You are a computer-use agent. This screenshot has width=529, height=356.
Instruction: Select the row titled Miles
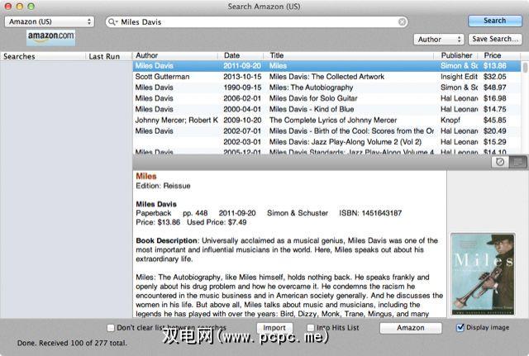tap(326, 66)
